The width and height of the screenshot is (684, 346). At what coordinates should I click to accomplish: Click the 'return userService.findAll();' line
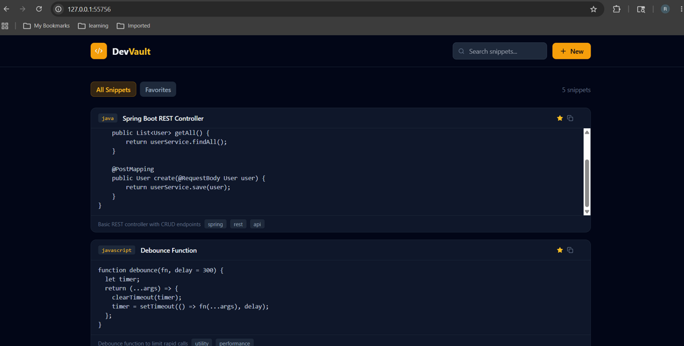(177, 142)
